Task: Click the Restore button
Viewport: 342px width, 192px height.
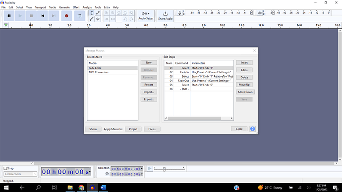Action: tap(149, 85)
